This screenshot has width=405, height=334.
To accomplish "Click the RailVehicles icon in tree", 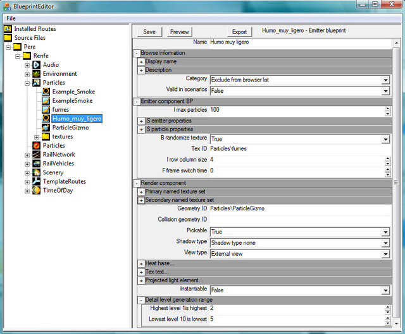I will (x=37, y=164).
